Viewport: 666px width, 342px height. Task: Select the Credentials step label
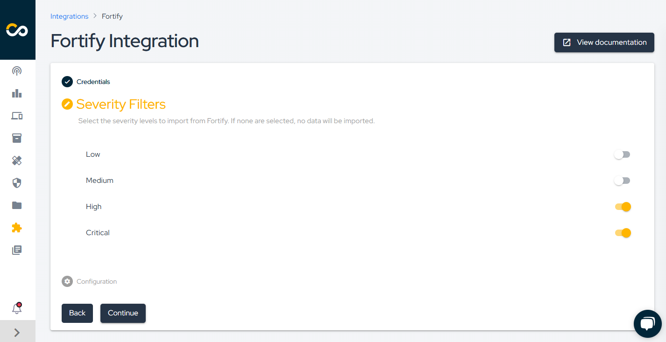[93, 82]
